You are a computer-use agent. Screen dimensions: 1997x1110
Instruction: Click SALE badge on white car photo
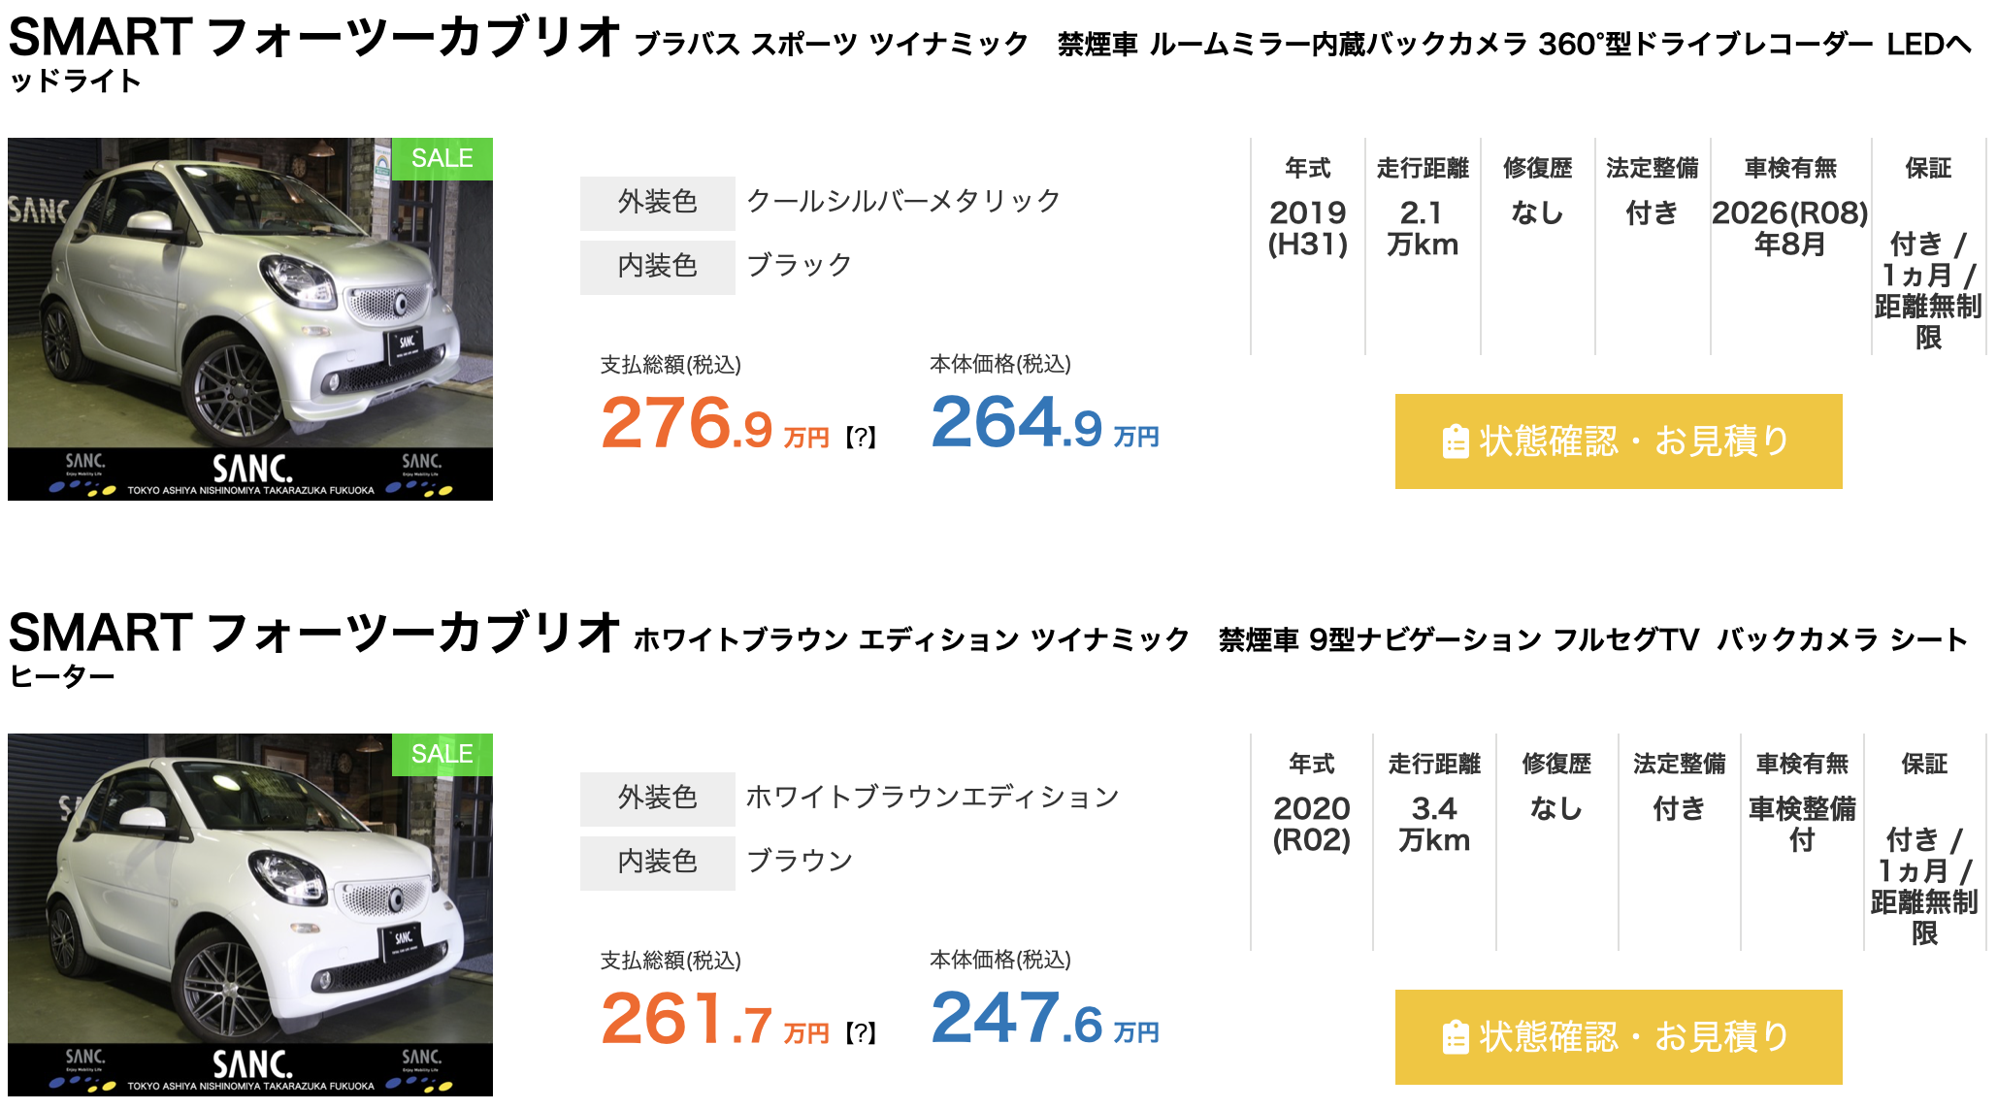click(442, 754)
